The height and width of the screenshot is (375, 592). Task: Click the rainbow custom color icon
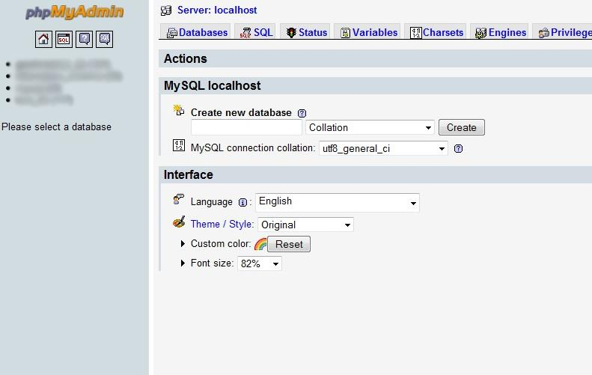click(260, 244)
